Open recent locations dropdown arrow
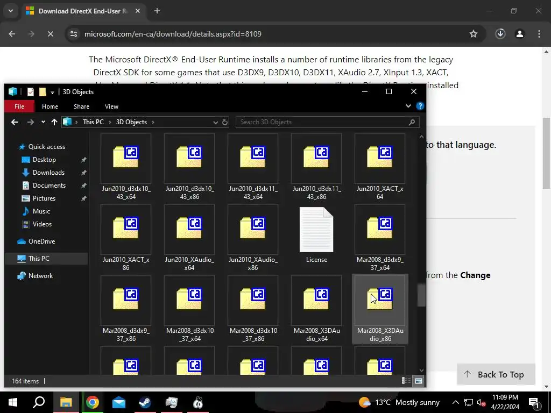Viewport: 551px width, 413px height. (x=43, y=122)
